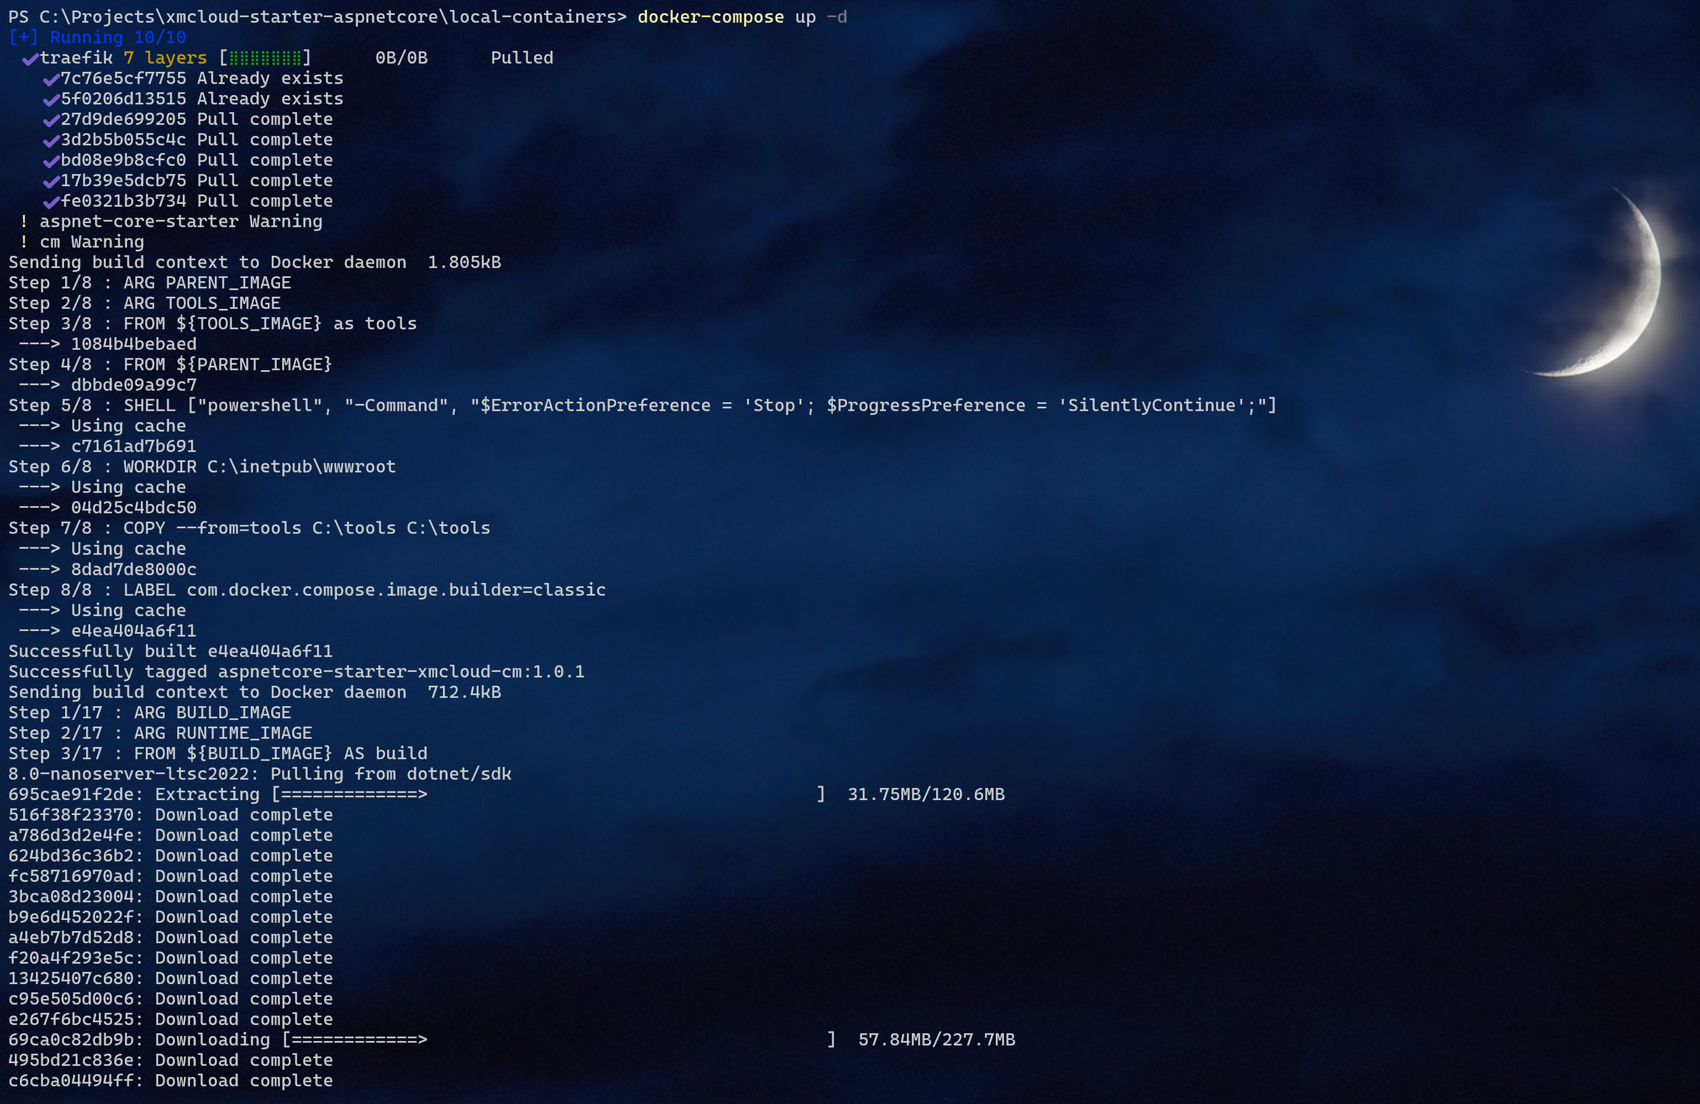Click the '[+] Running 10/10' status line
Image resolution: width=1700 pixels, height=1104 pixels.
click(x=97, y=37)
